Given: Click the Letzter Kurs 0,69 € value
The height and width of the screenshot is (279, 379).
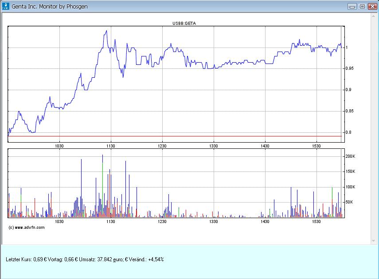Looking at the screenshot, I should (x=40, y=259).
